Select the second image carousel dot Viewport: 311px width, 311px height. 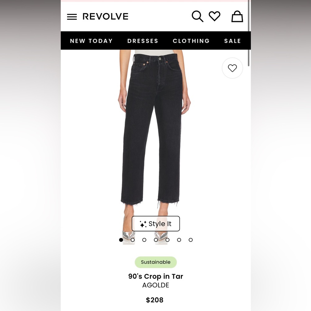[x=133, y=240]
